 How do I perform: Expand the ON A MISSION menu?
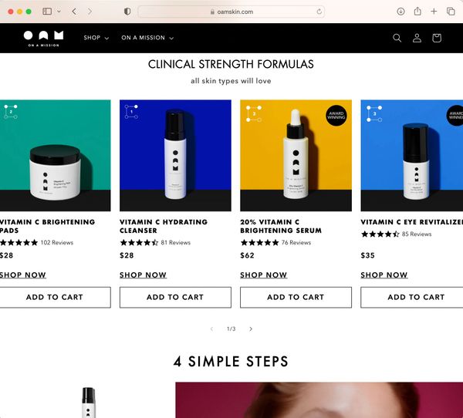tap(147, 38)
